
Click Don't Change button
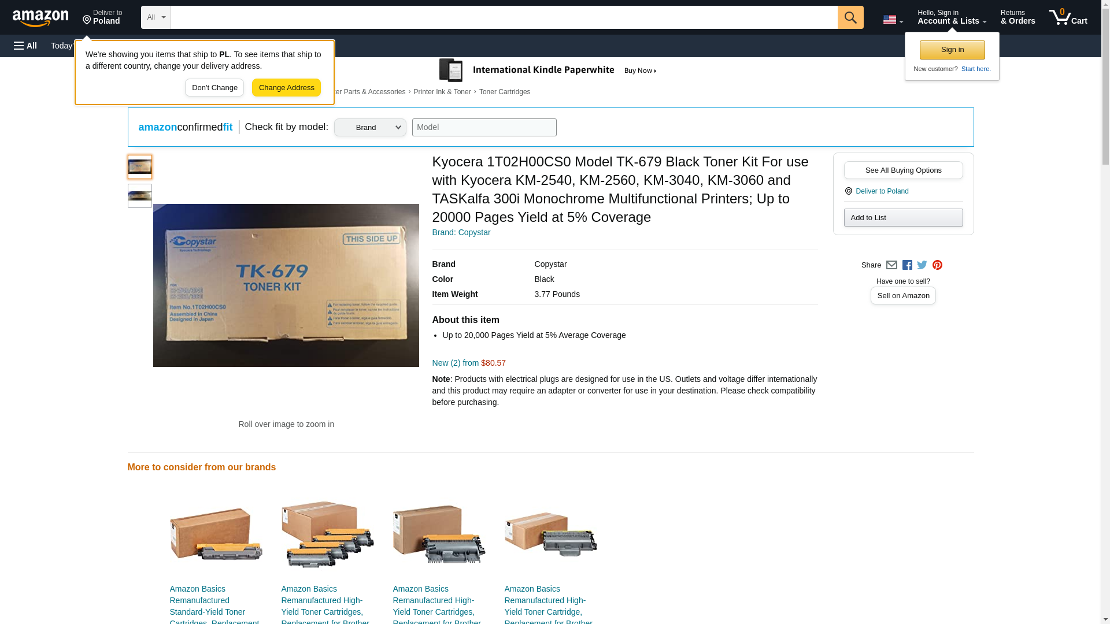point(214,88)
